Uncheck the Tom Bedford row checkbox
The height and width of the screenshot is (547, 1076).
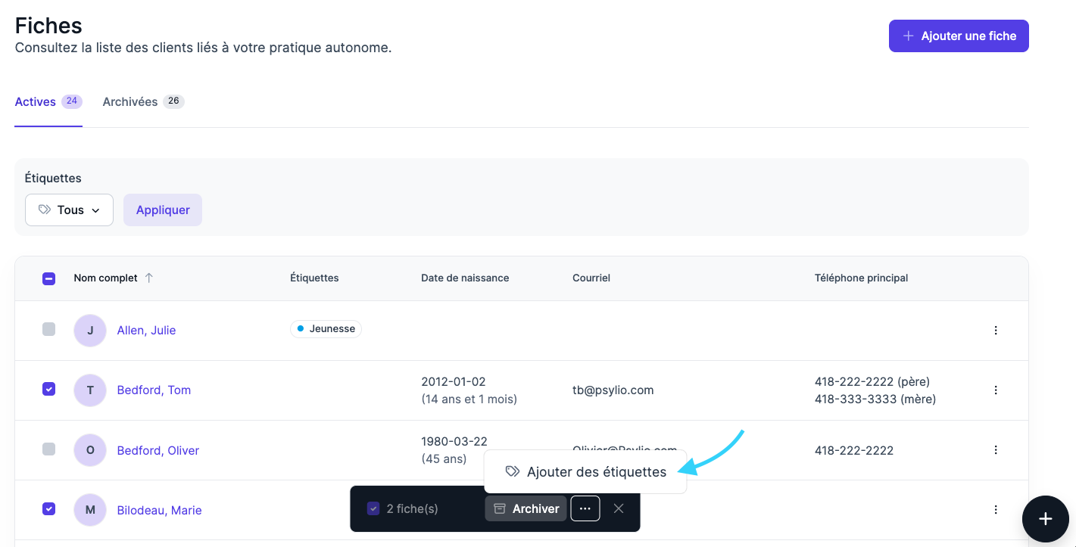(48, 389)
